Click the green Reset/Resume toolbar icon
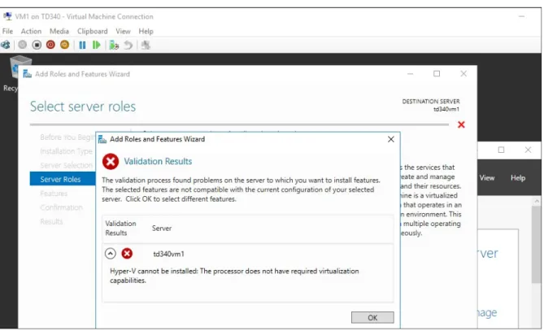This screenshot has width=544, height=331. click(97, 45)
